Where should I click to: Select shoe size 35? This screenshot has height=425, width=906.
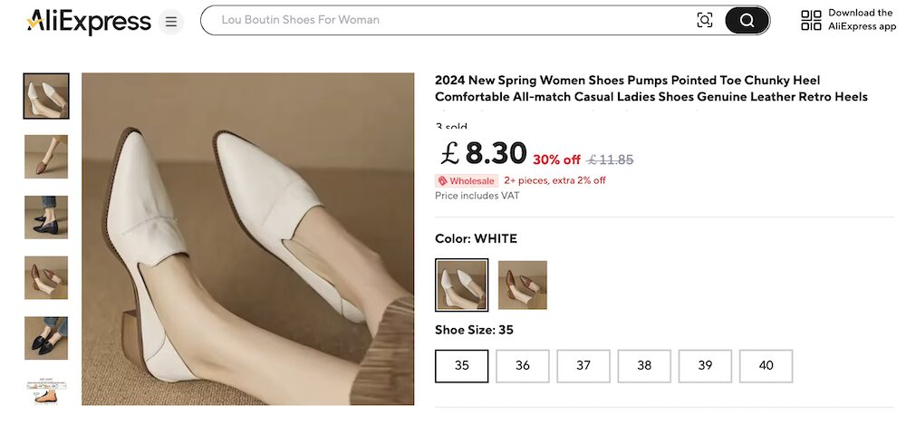point(462,366)
